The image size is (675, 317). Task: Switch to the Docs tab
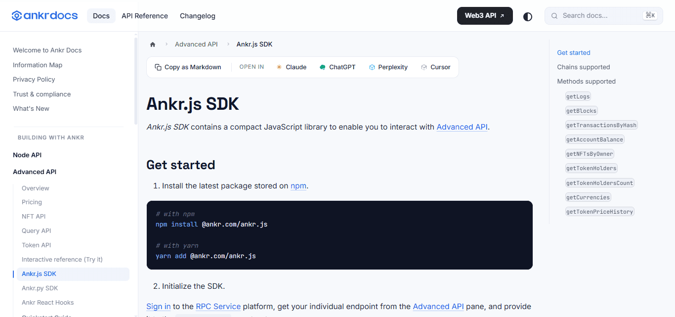click(101, 16)
